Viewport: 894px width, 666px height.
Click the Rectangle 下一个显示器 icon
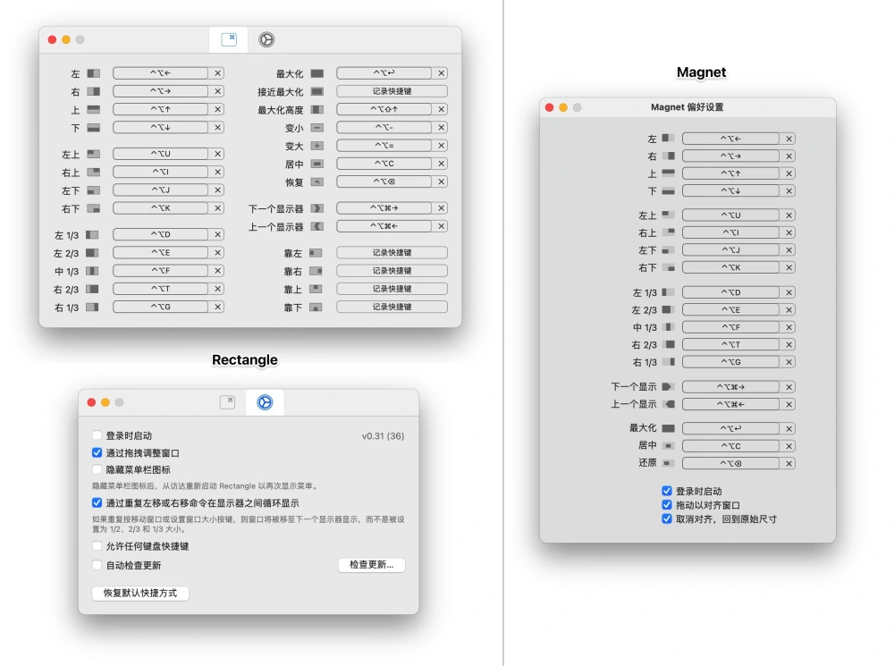[x=317, y=208]
